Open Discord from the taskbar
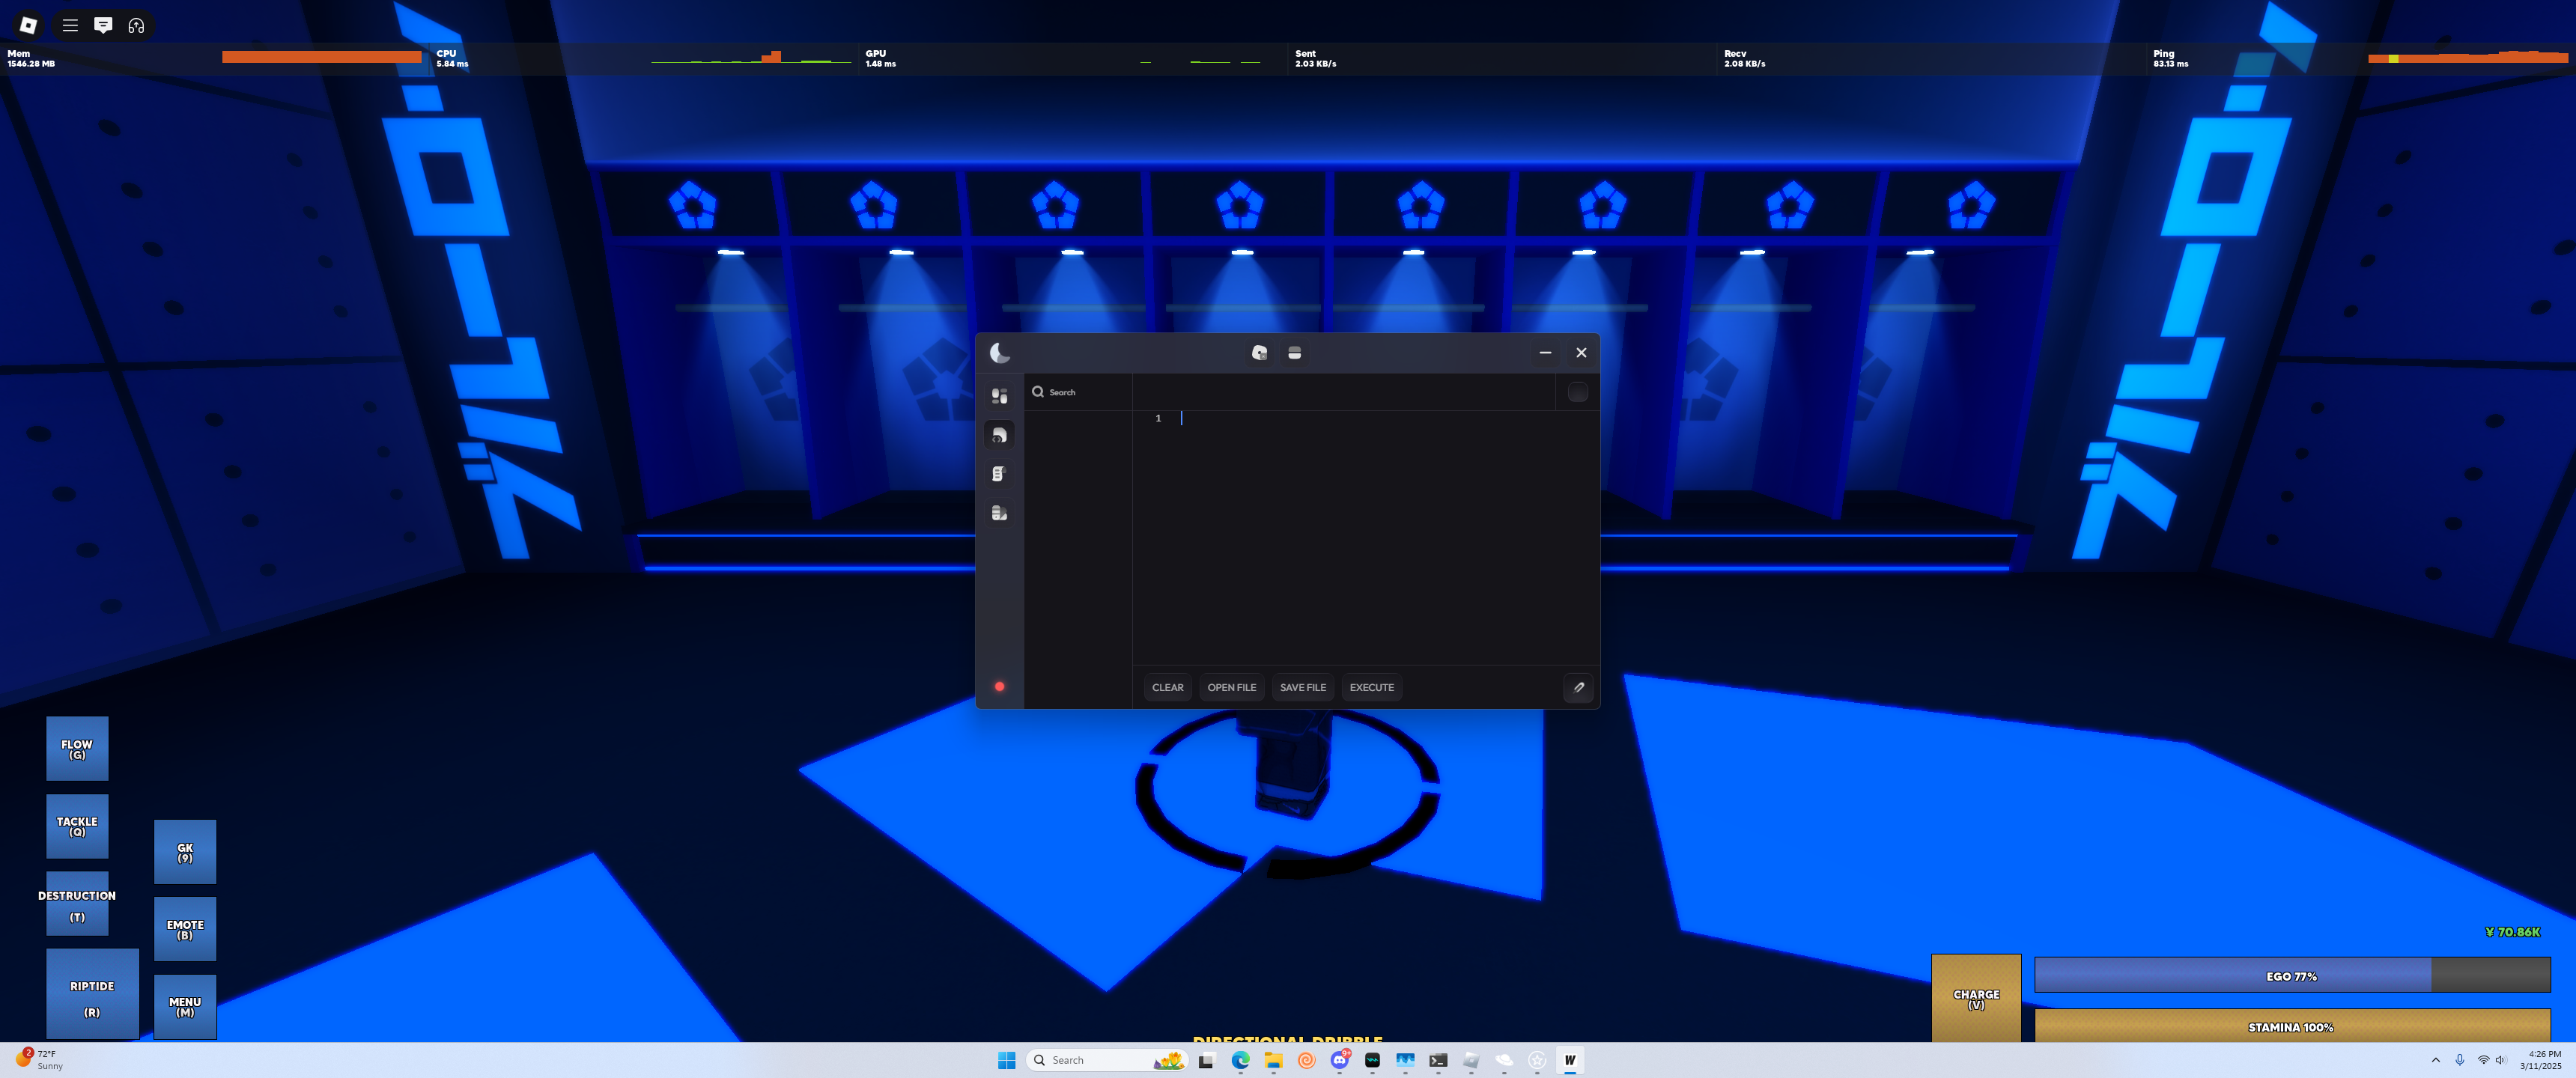 coord(1339,1060)
